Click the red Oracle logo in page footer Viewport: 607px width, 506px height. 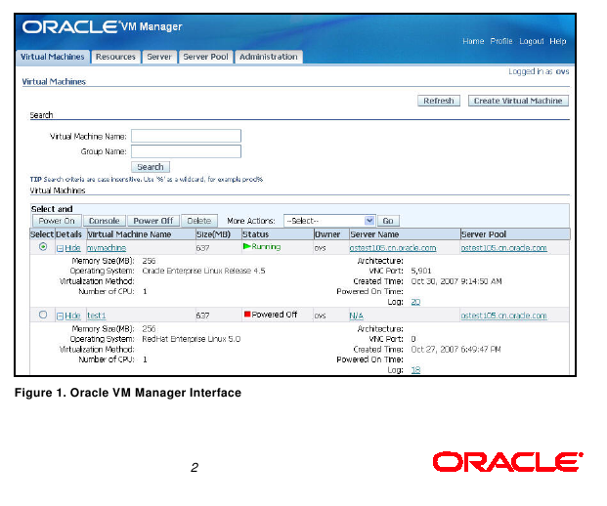tap(508, 461)
